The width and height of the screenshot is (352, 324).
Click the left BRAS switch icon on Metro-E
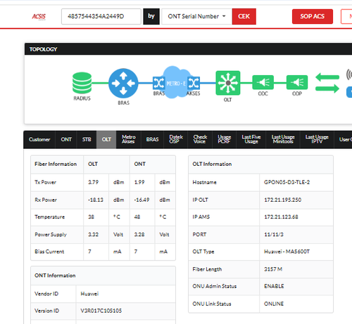coord(158,83)
